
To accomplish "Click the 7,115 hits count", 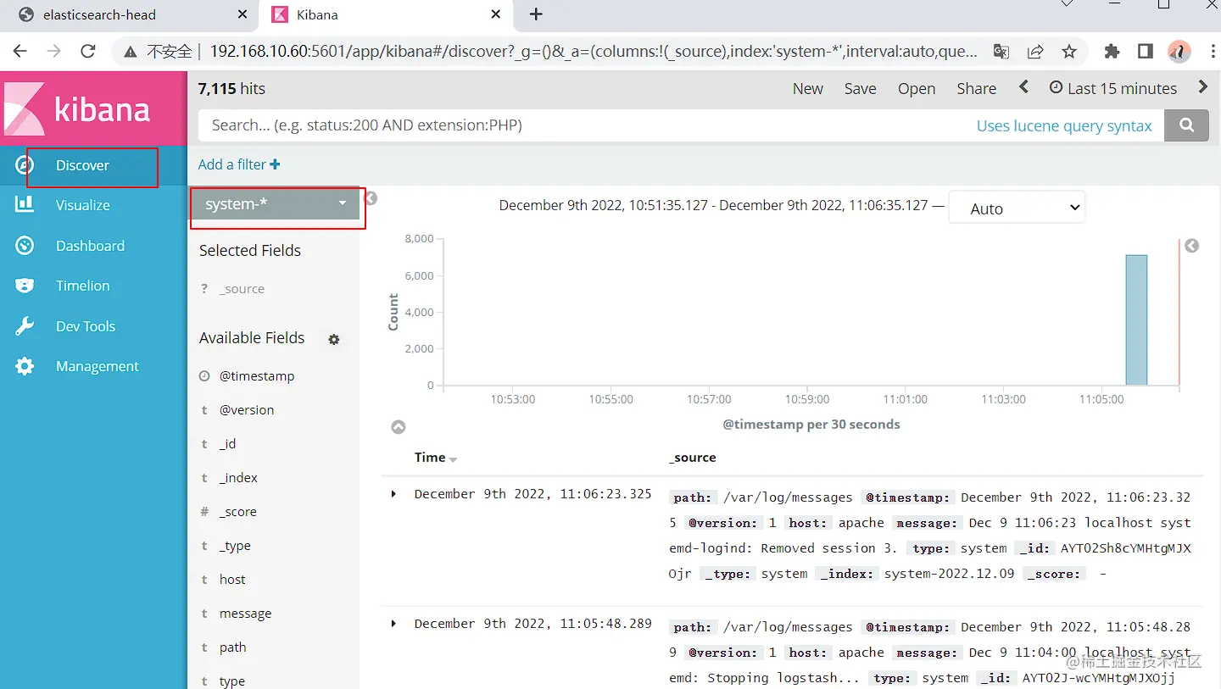I will click(x=231, y=88).
